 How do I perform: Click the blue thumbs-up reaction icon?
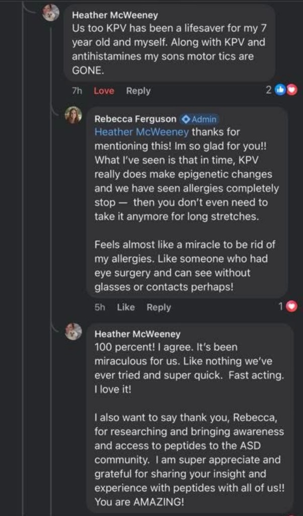tap(281, 90)
